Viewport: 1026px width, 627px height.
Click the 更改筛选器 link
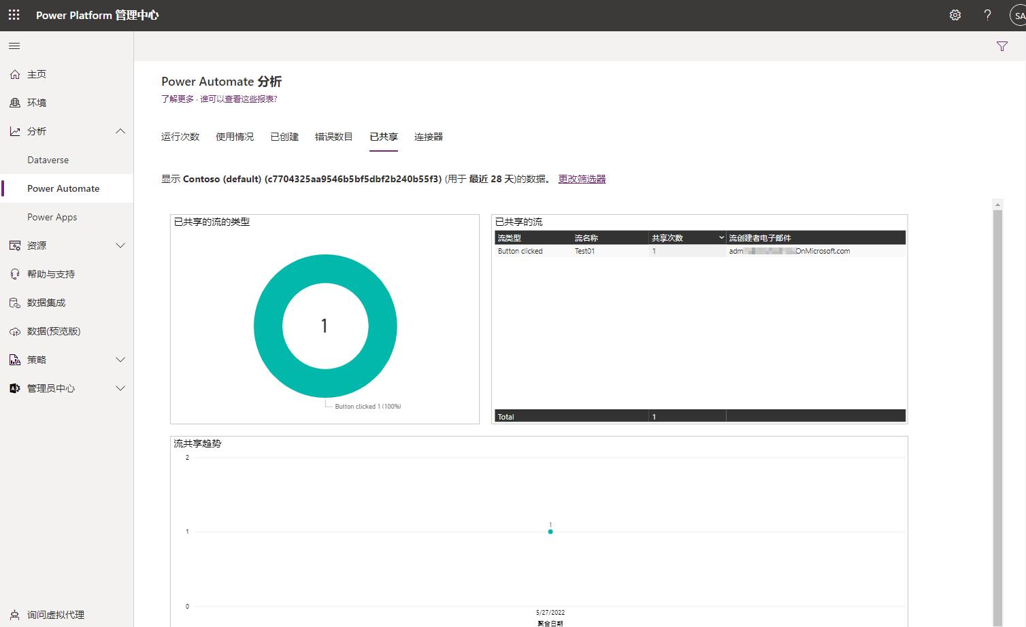click(582, 179)
